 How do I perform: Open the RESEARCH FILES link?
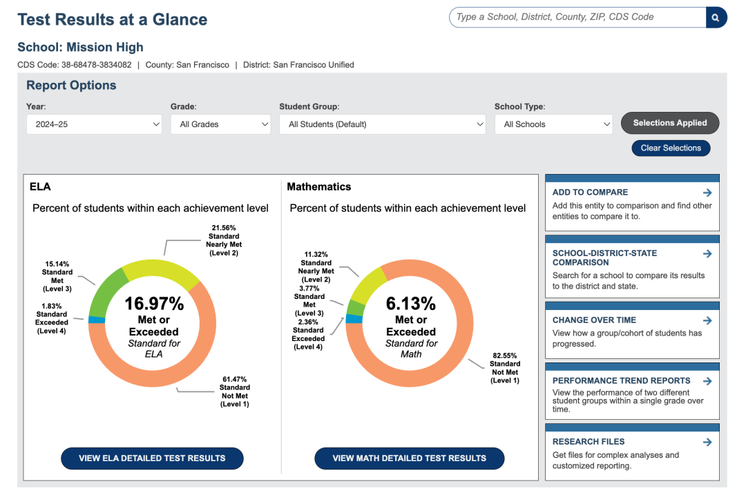point(589,442)
